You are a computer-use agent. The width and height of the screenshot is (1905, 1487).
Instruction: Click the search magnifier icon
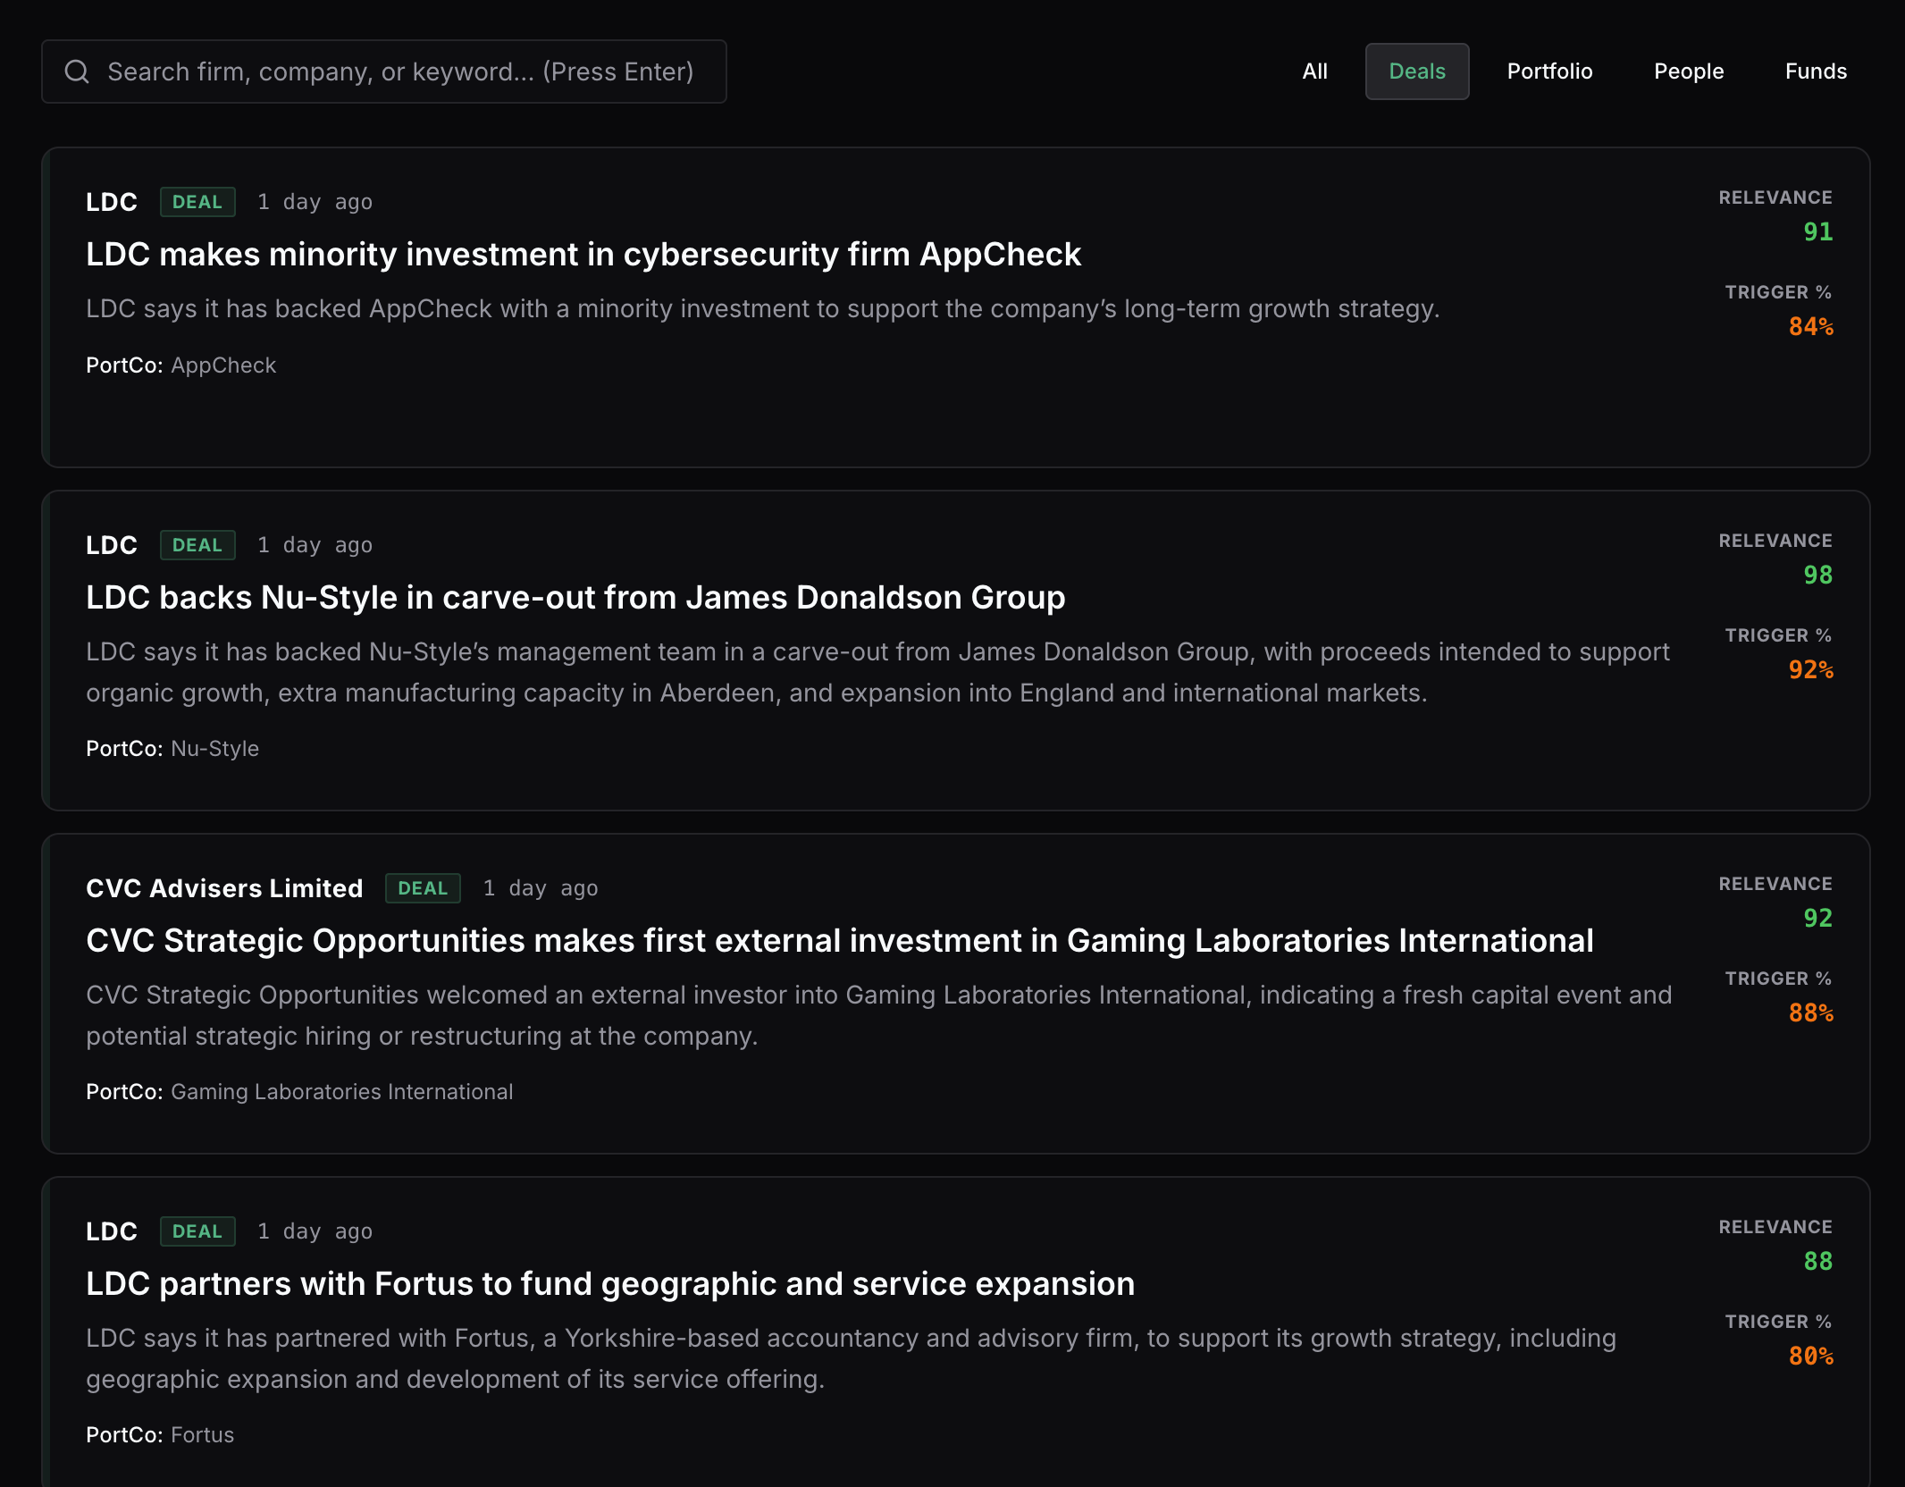pos(77,71)
